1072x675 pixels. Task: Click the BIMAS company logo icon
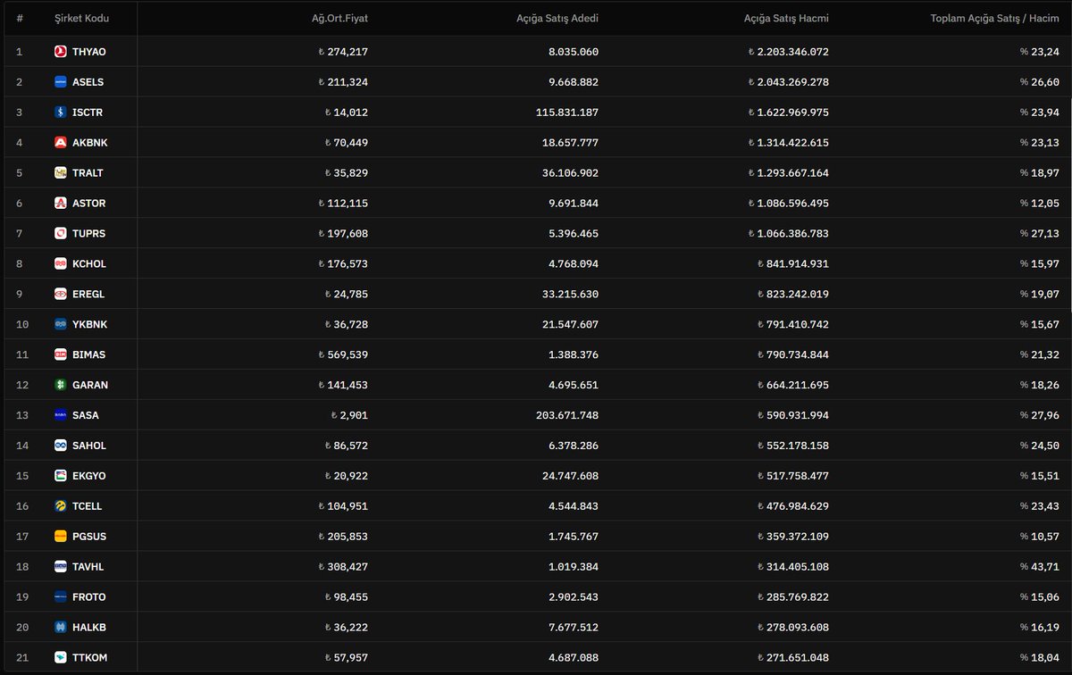61,355
